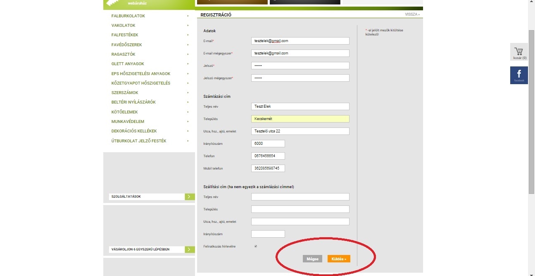This screenshot has height=276, width=535.
Task: Open the FALFESTÉKEK menu item
Action: click(125, 35)
